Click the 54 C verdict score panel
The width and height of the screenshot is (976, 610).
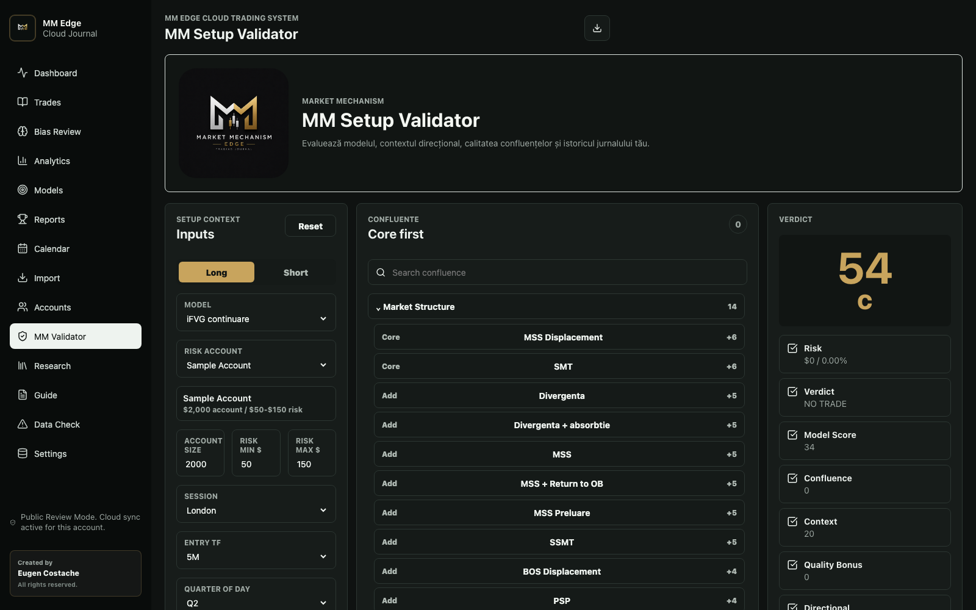(x=865, y=281)
